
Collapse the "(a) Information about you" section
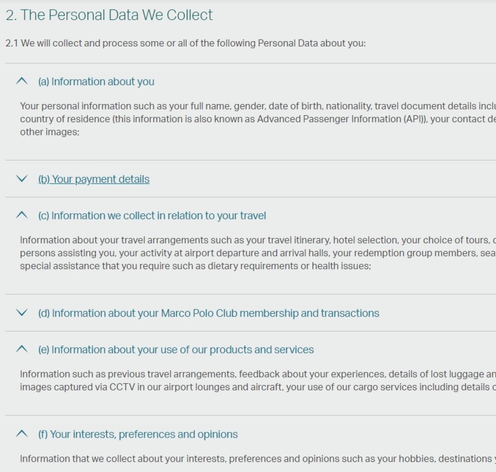(96, 81)
